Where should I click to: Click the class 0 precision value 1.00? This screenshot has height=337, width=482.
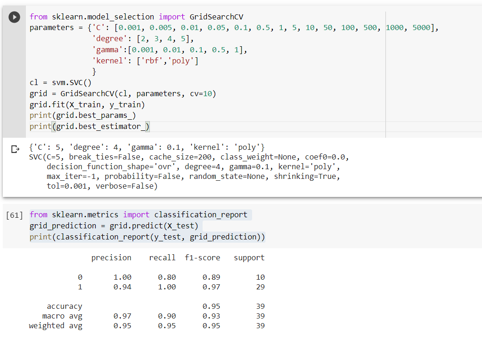pos(122,277)
